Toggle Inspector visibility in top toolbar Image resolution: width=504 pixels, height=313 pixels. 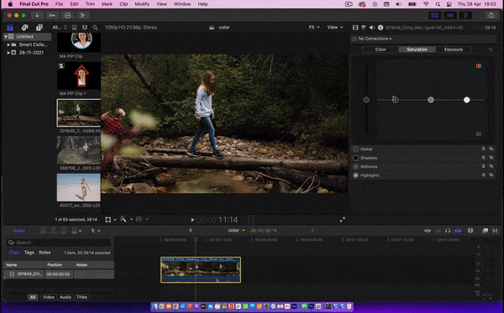(465, 15)
